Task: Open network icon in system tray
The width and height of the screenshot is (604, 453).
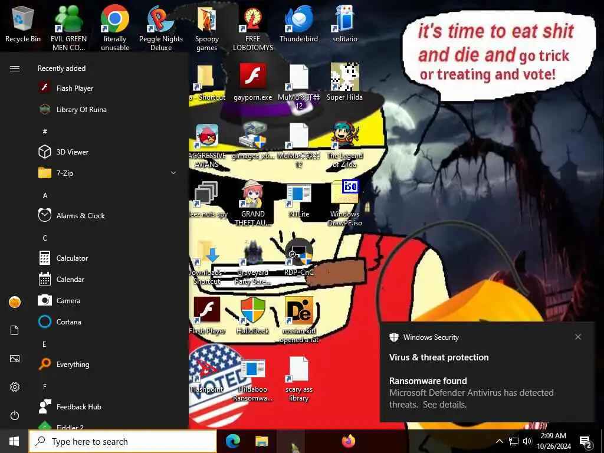Action: [514, 441]
